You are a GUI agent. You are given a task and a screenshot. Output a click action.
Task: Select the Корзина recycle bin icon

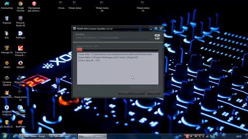pos(7,20)
